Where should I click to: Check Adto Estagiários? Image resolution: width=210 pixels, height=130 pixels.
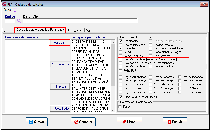151,85
